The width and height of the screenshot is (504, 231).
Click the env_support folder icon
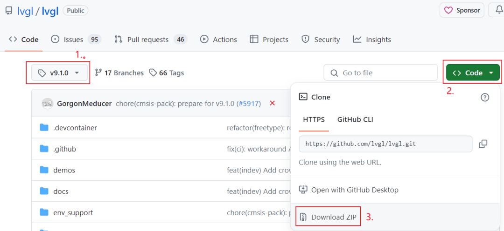point(44,212)
